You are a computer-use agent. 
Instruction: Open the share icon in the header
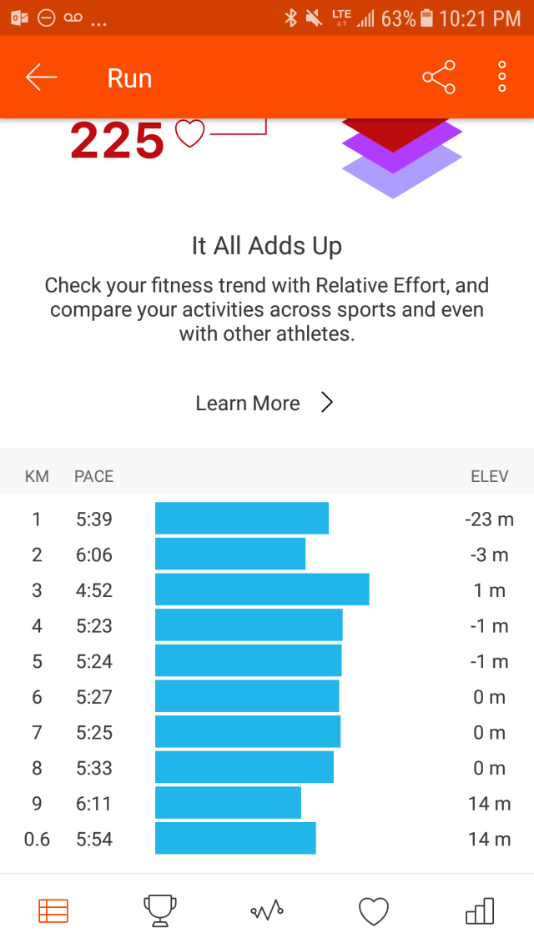(x=439, y=78)
